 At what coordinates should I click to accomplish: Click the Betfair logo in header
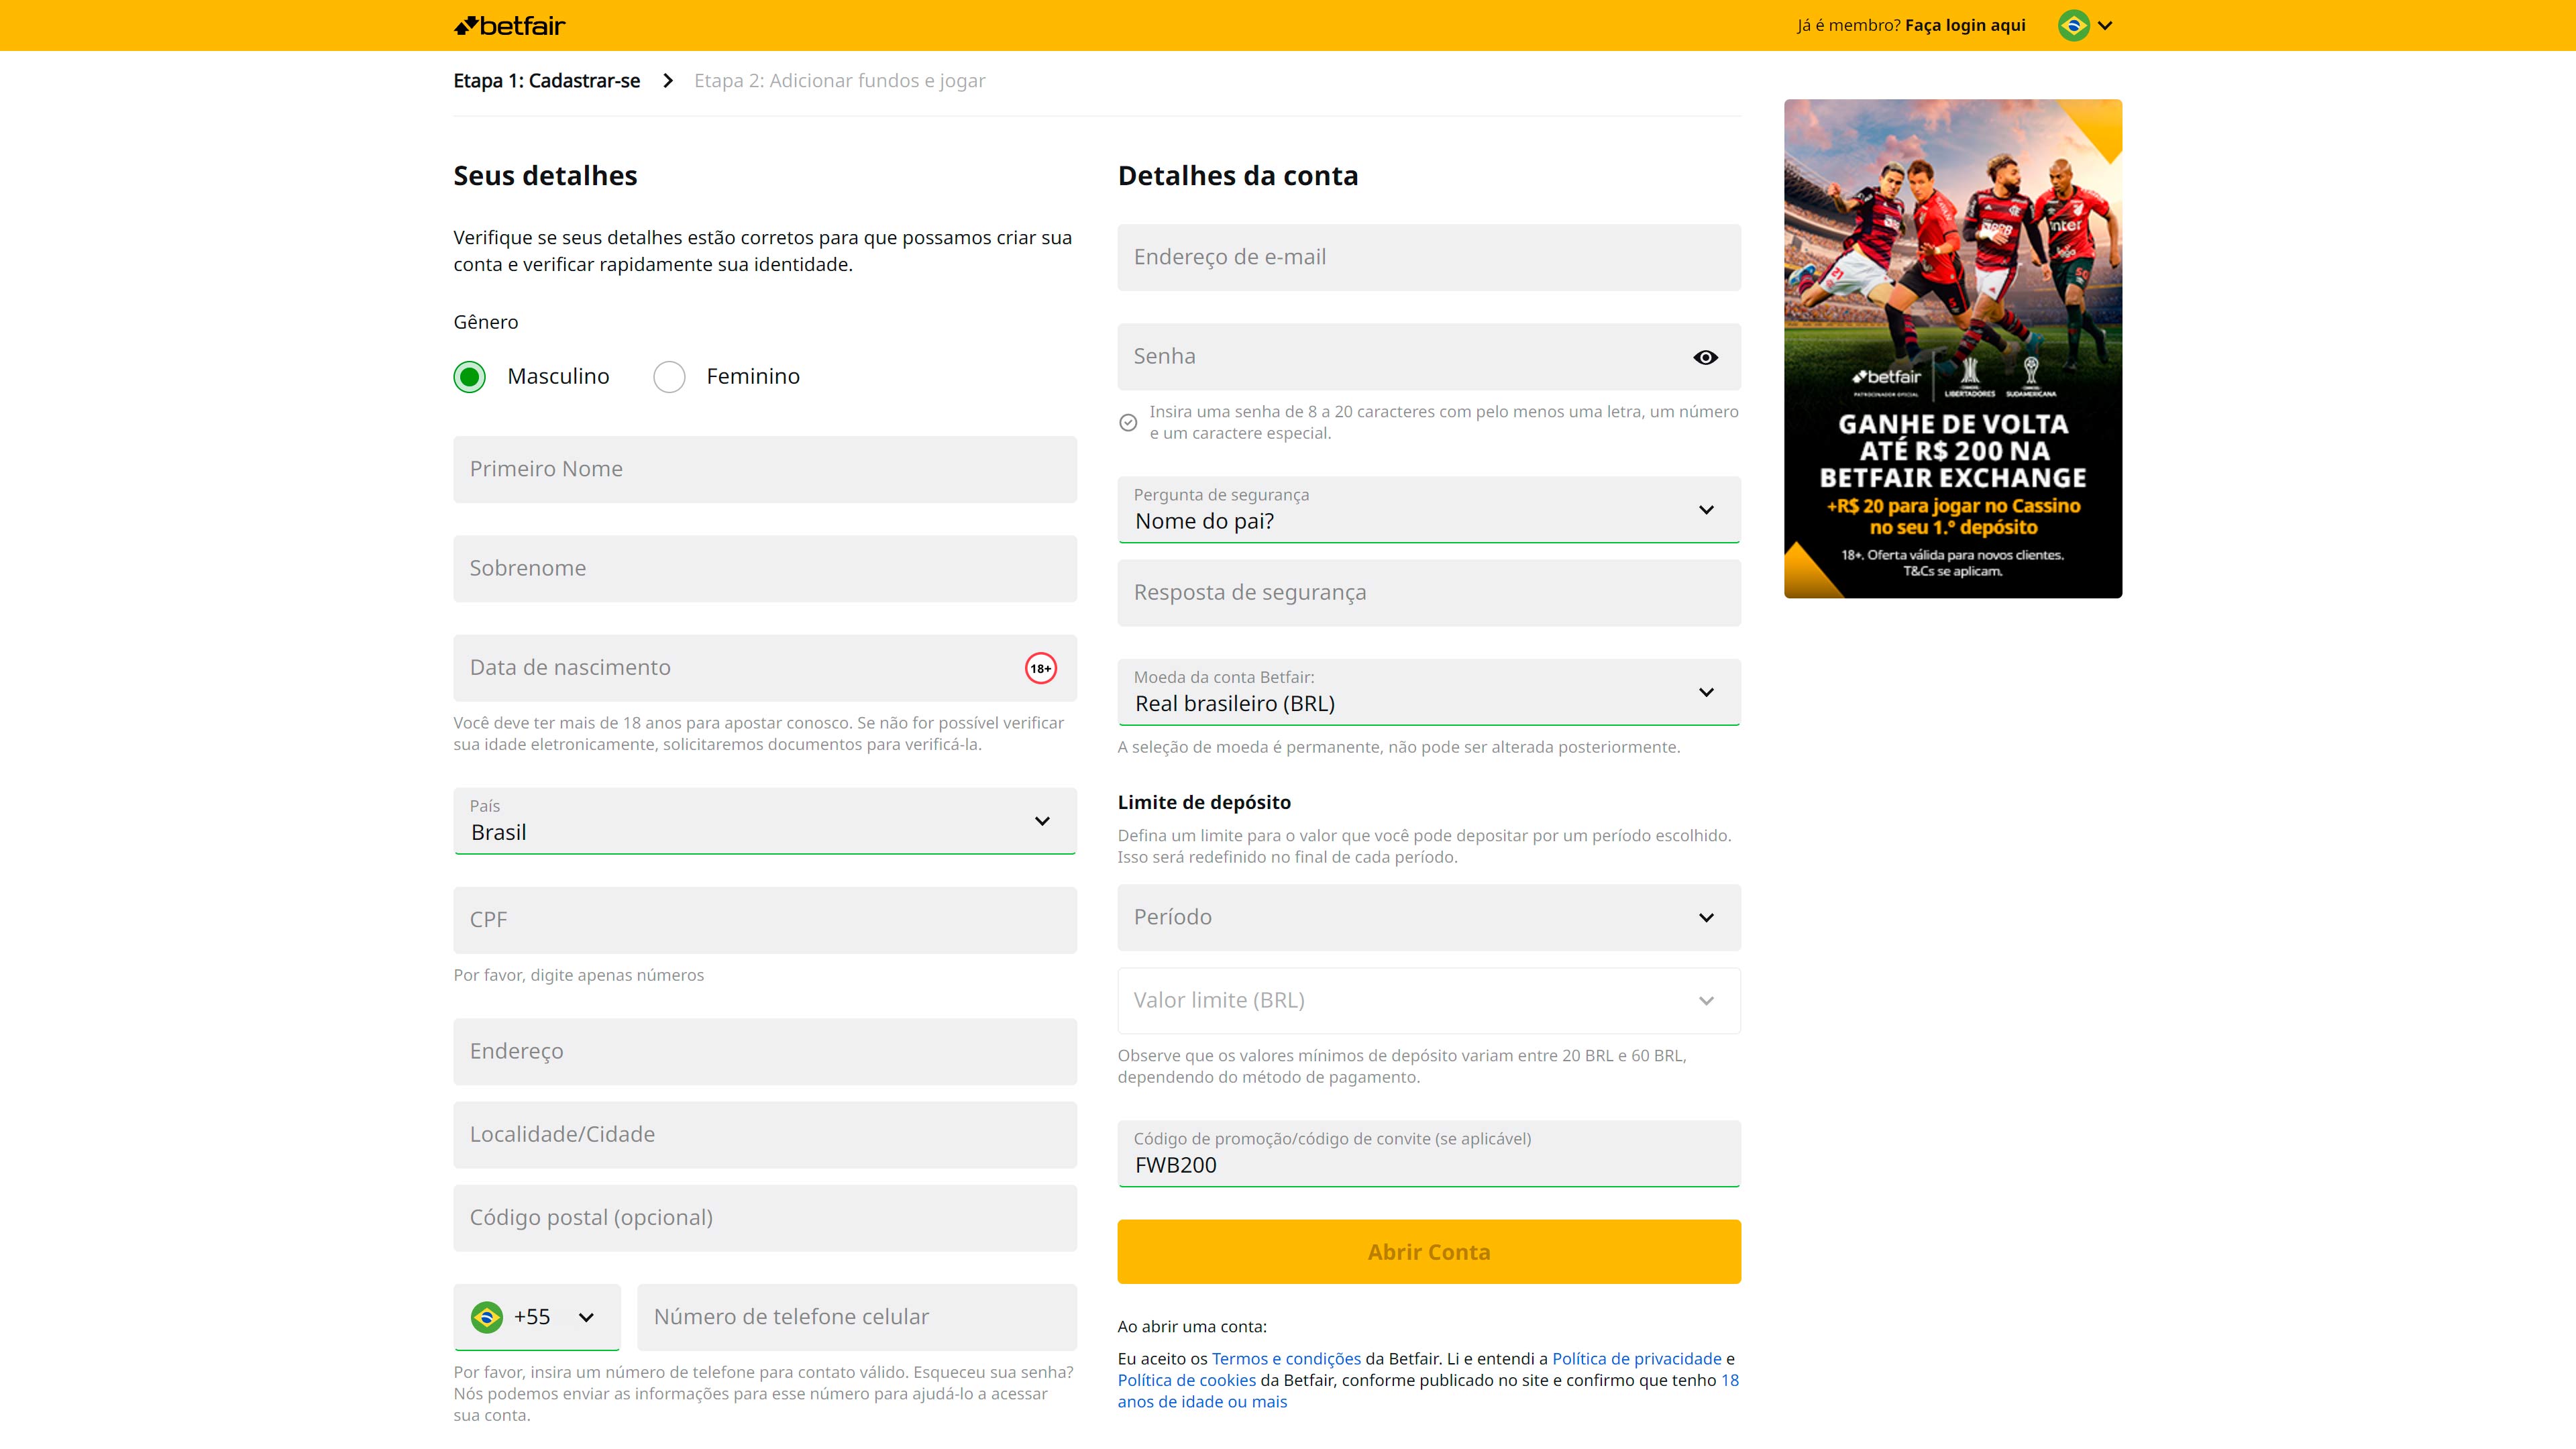[509, 26]
